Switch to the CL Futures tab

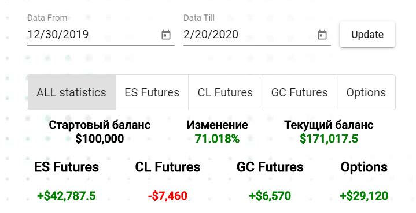click(x=225, y=92)
